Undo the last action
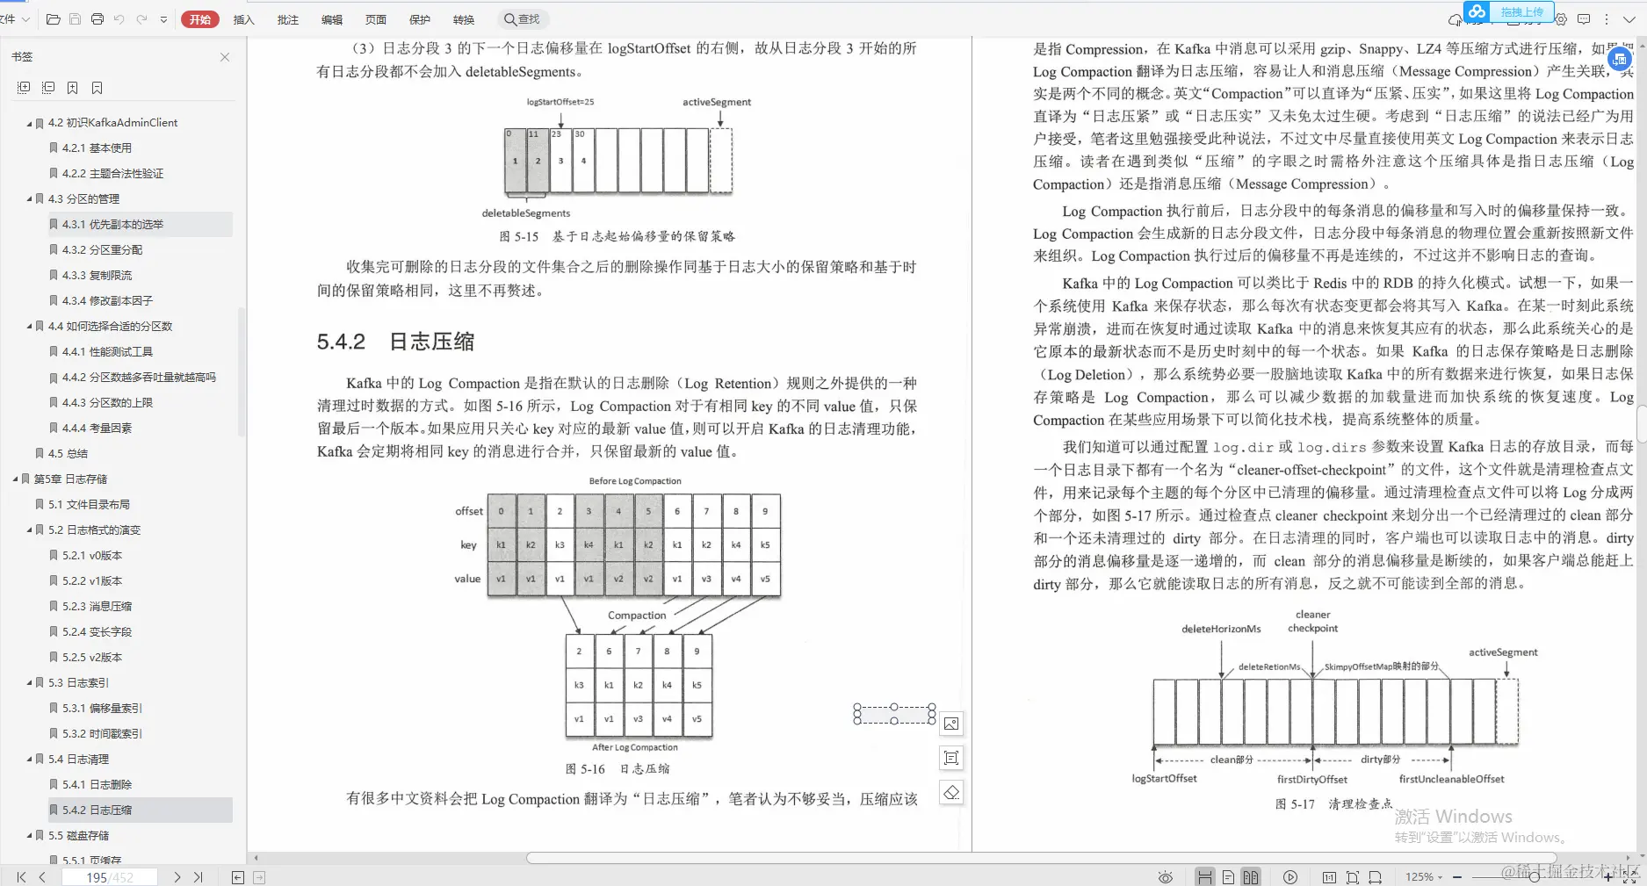This screenshot has width=1647, height=886. 119,18
